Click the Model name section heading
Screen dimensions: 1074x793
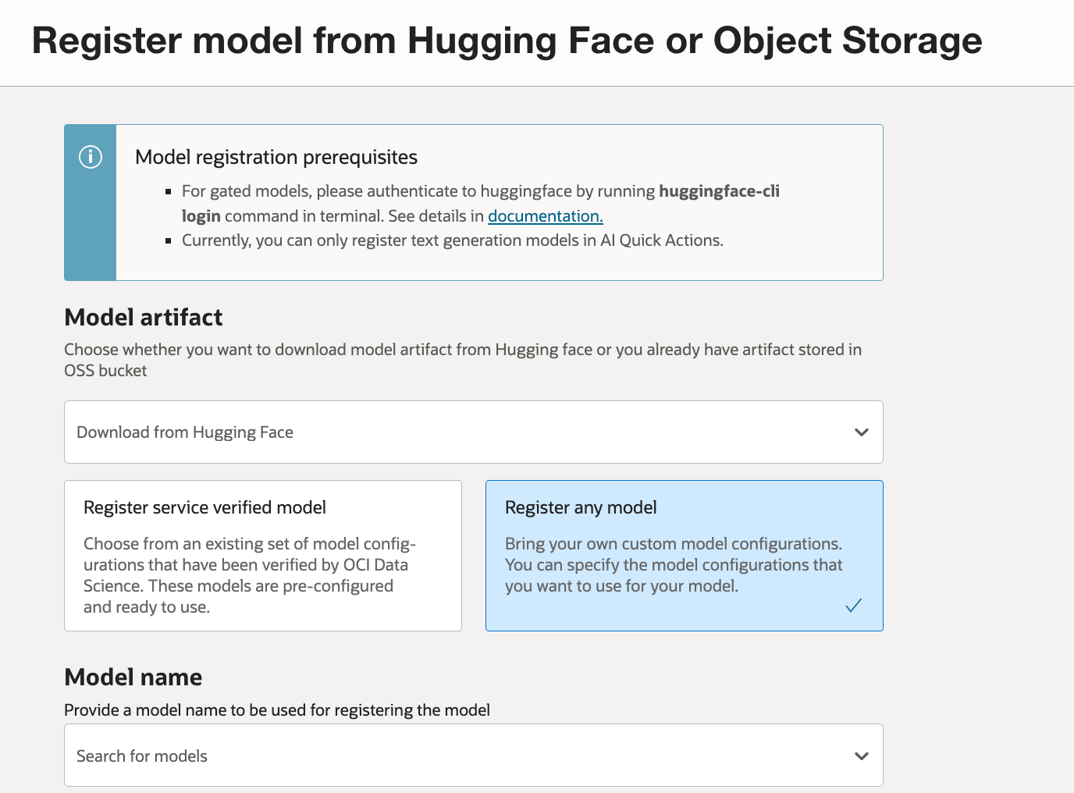(x=133, y=677)
